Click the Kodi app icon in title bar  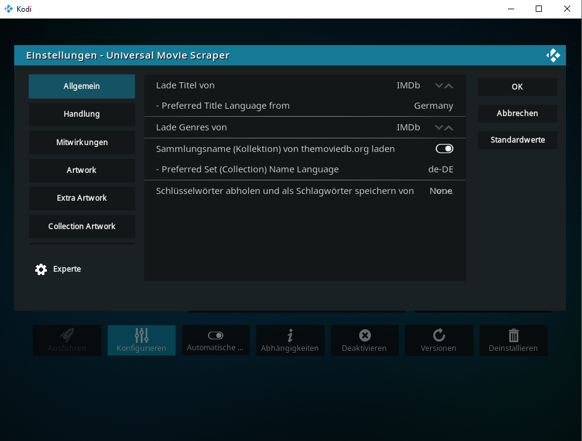[9, 9]
